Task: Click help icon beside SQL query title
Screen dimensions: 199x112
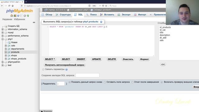Action: [x=101, y=22]
